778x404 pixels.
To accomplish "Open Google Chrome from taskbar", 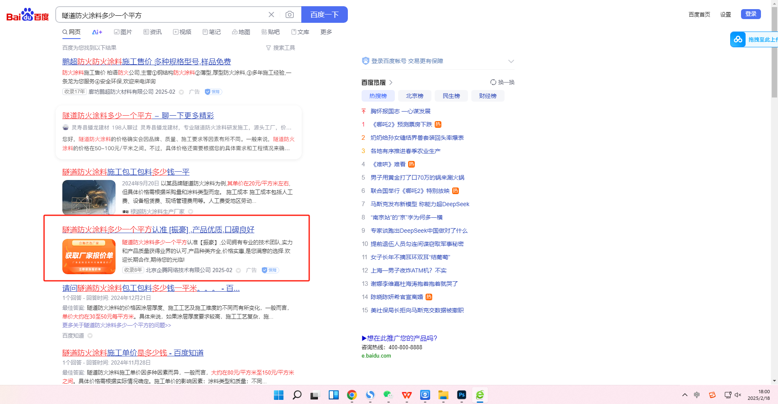I will [352, 395].
